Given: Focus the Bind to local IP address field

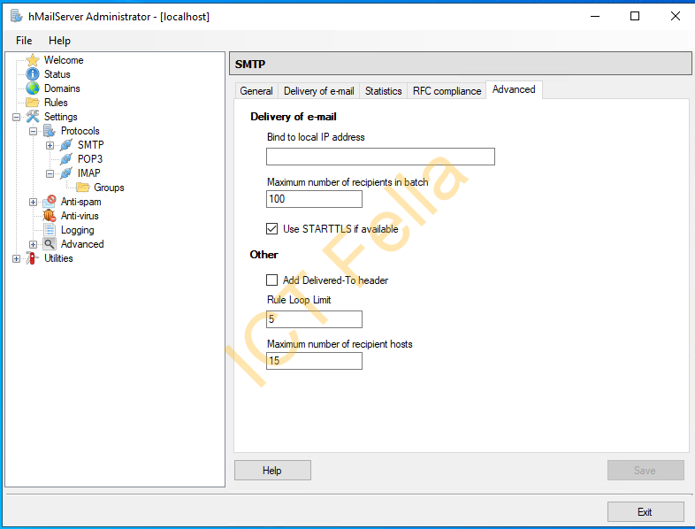Looking at the screenshot, I should point(380,157).
